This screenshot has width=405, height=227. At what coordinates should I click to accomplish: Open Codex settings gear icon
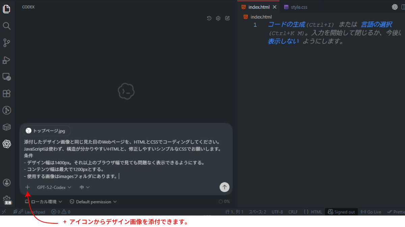tap(218, 18)
